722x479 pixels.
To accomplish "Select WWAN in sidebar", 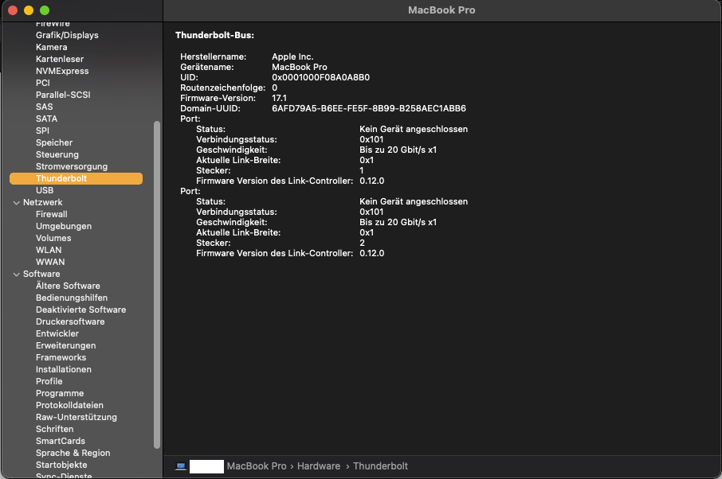I will (x=50, y=263).
